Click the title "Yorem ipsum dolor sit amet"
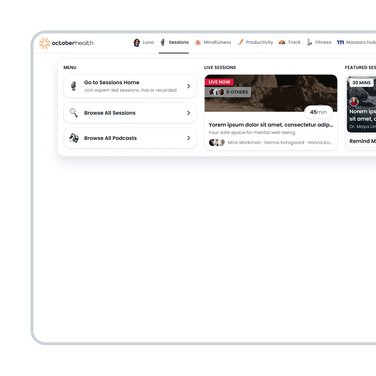Viewport: 376px width, 376px height. click(271, 125)
